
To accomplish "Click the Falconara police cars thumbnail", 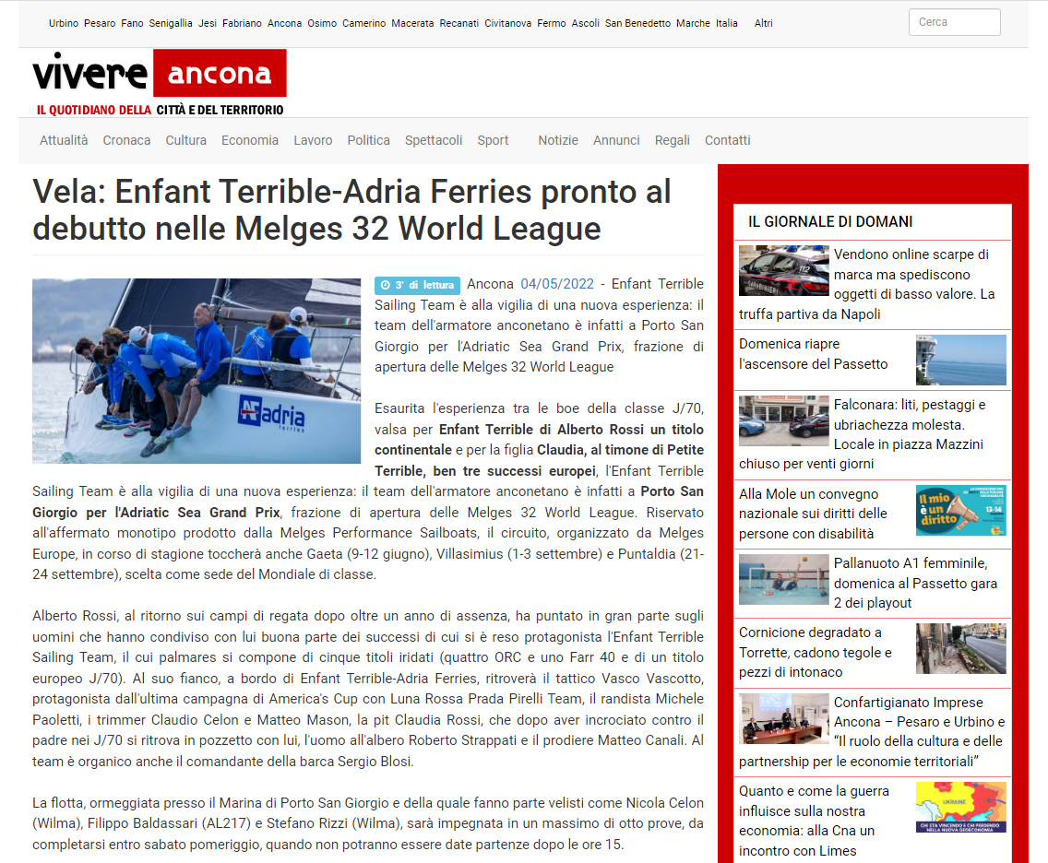I will 784,420.
